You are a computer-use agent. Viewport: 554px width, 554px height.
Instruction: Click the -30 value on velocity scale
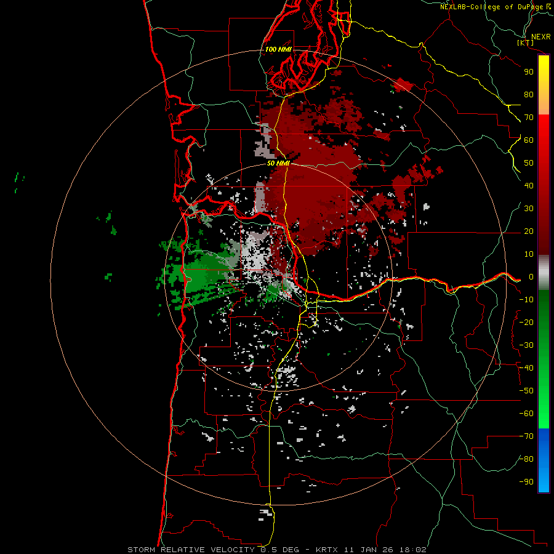(526, 345)
